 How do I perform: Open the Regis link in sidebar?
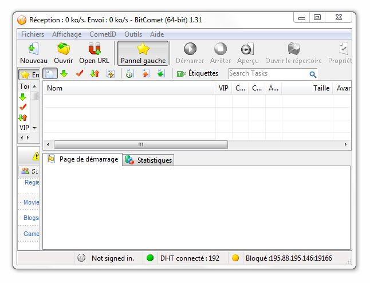coord(32,182)
